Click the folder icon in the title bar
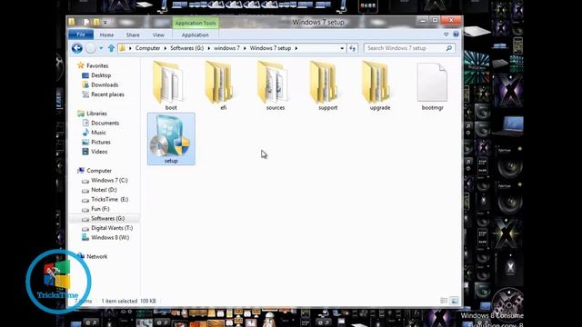The height and width of the screenshot is (327, 582). tap(72, 22)
